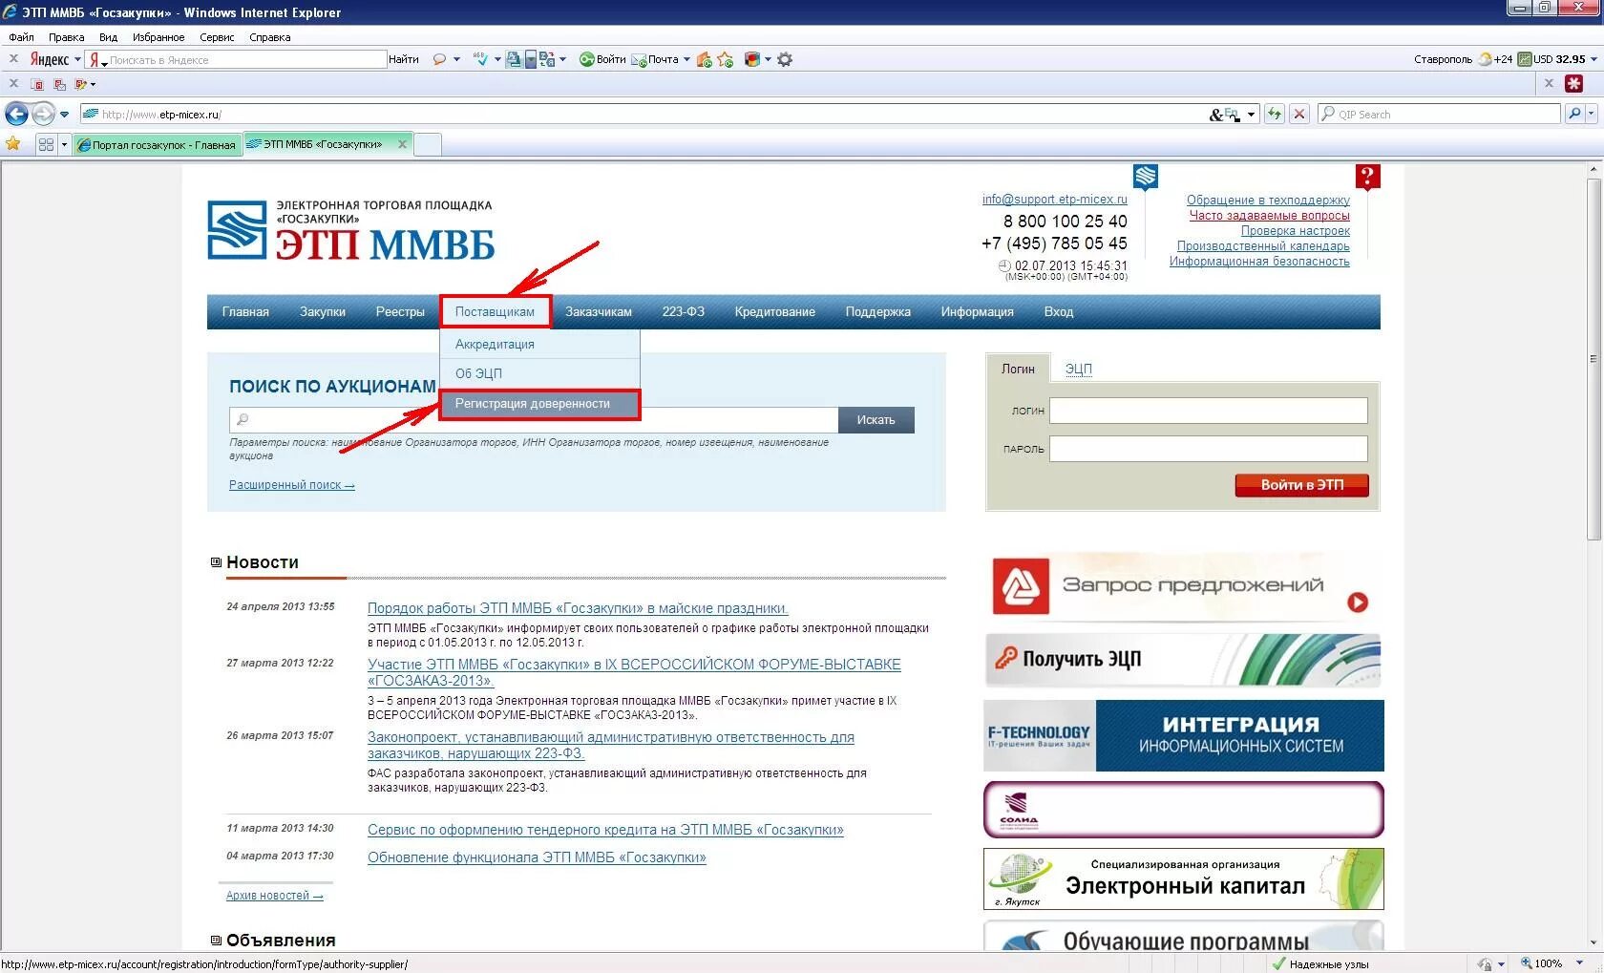The height and width of the screenshot is (973, 1604).
Task: Switch to Портал госзакупок - Главная tab
Action: 157,145
